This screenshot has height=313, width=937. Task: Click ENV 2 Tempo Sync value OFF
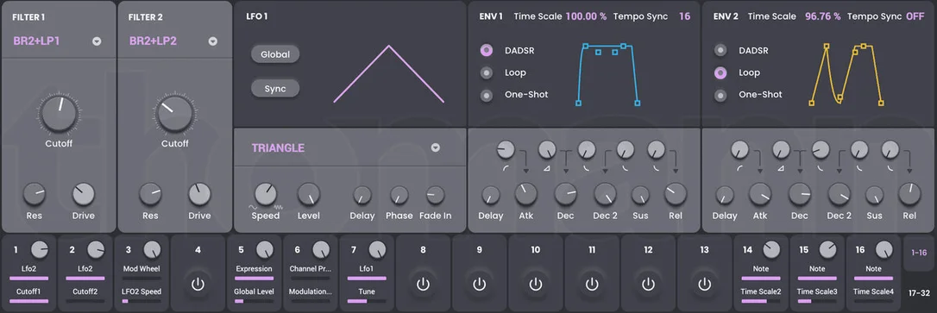[915, 16]
